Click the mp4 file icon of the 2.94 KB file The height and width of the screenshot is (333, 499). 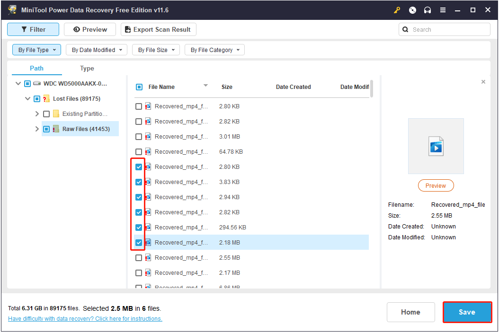click(x=148, y=197)
